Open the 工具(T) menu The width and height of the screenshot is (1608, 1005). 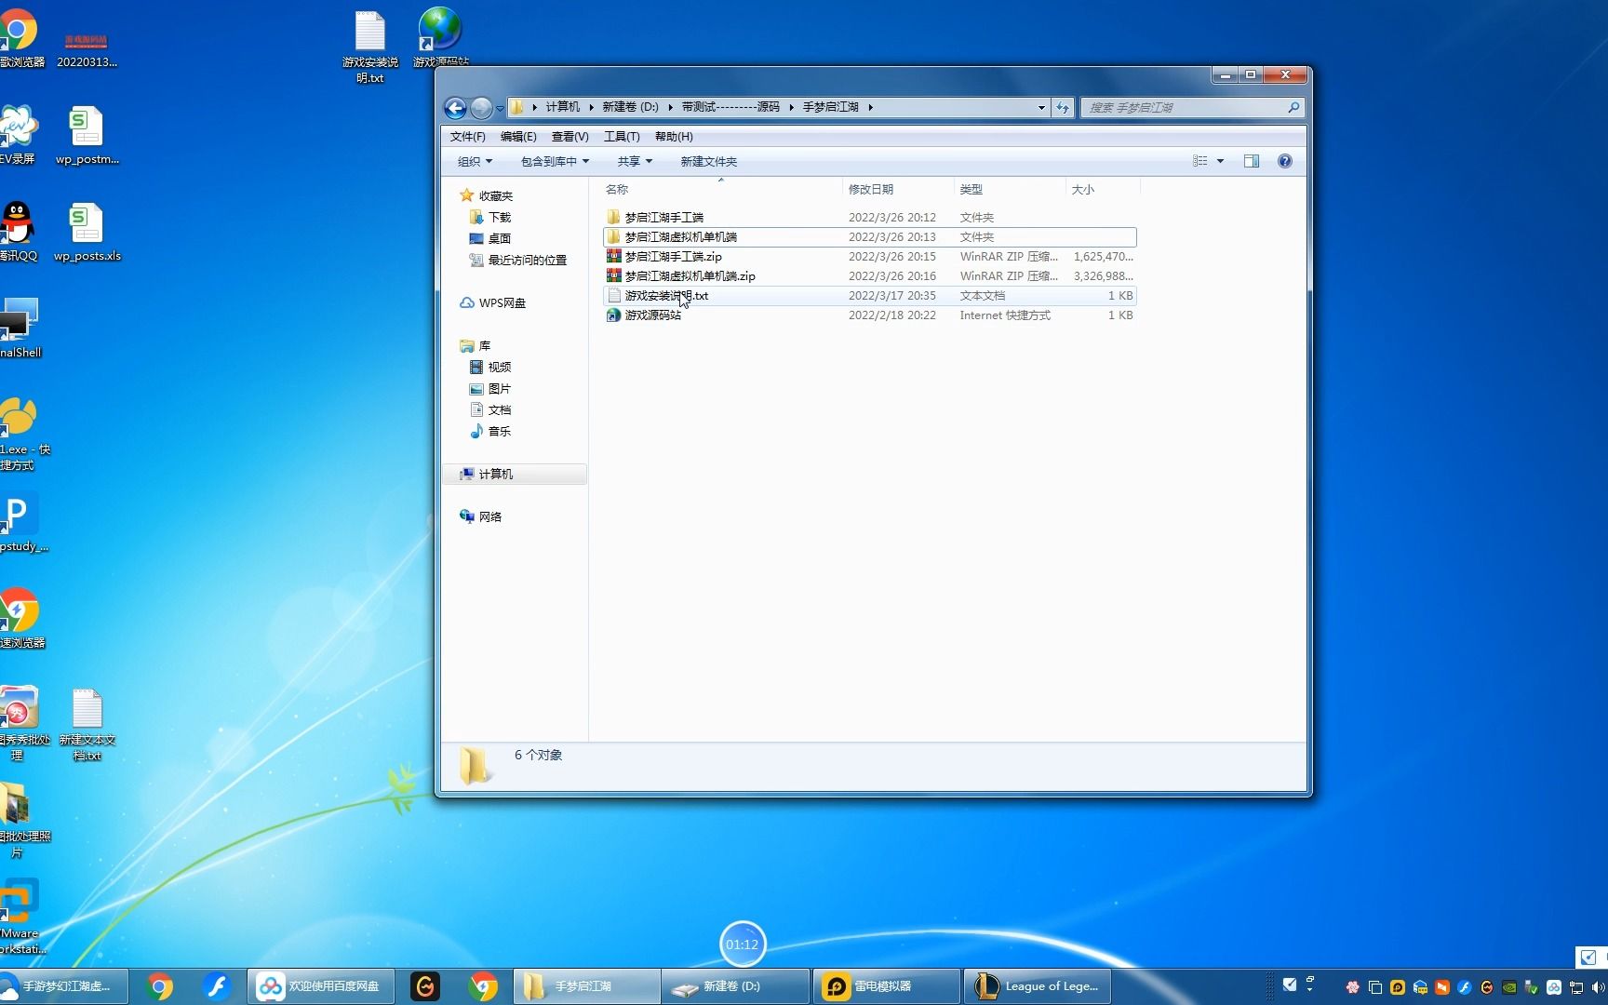pos(622,137)
